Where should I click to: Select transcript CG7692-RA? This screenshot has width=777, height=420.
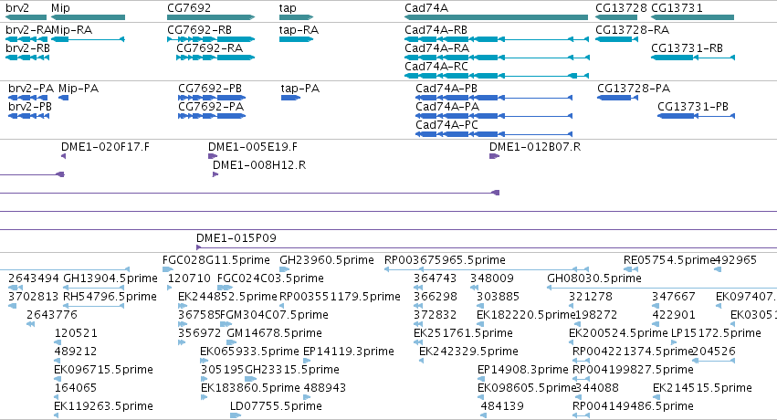215,58
